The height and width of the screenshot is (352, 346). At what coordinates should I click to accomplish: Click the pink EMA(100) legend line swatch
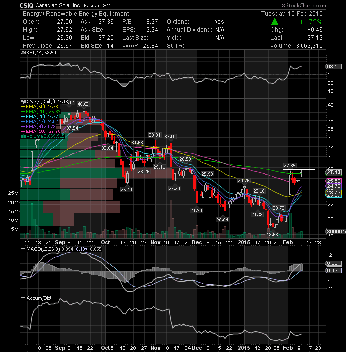[x=23, y=132]
